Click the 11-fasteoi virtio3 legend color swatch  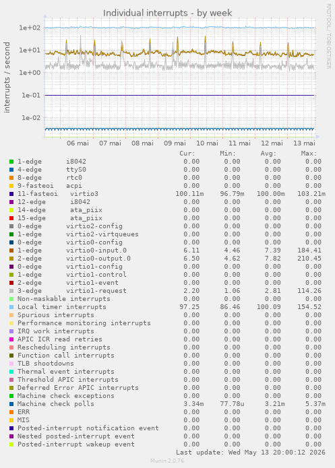coord(11,194)
